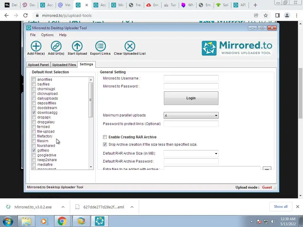Open the media player taskbar icon
This screenshot has width=303, height=227.
click(44, 221)
